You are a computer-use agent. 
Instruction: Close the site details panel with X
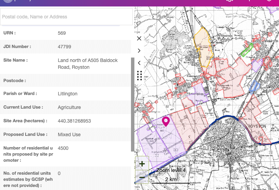(x=139, y=38)
